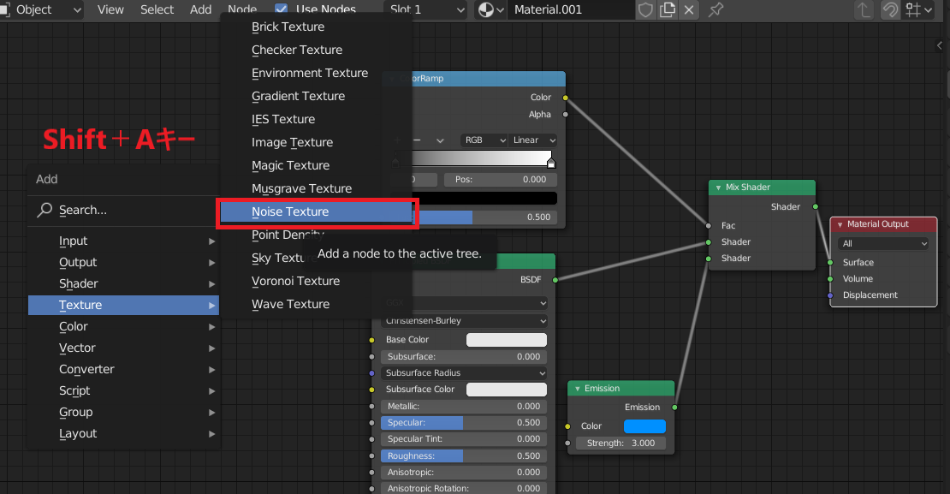950x494 pixels.
Task: Click the Base Color input socket
Action: click(372, 340)
